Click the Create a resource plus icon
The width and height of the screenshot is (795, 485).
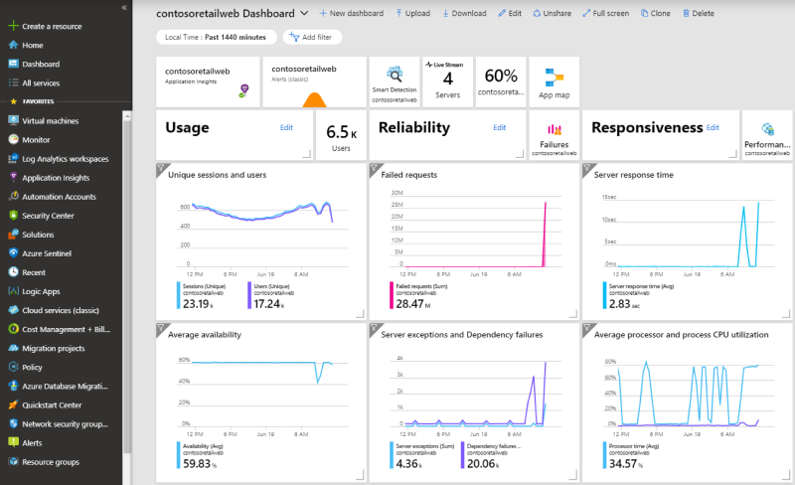[x=13, y=26]
